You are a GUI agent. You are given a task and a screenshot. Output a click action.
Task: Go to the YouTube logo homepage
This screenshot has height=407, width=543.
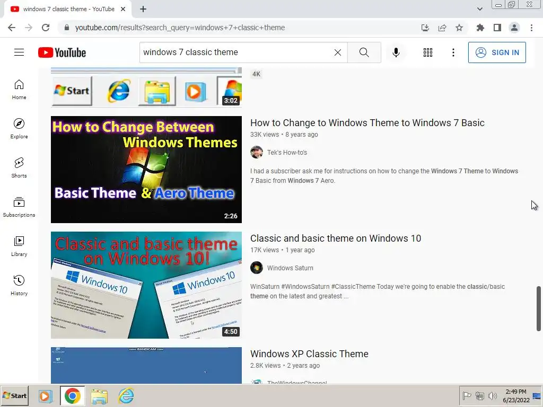point(62,52)
